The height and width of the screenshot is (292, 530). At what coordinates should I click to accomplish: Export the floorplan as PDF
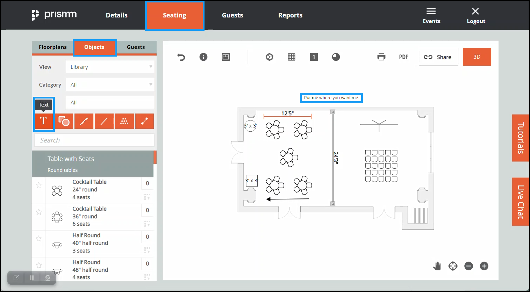[404, 57]
